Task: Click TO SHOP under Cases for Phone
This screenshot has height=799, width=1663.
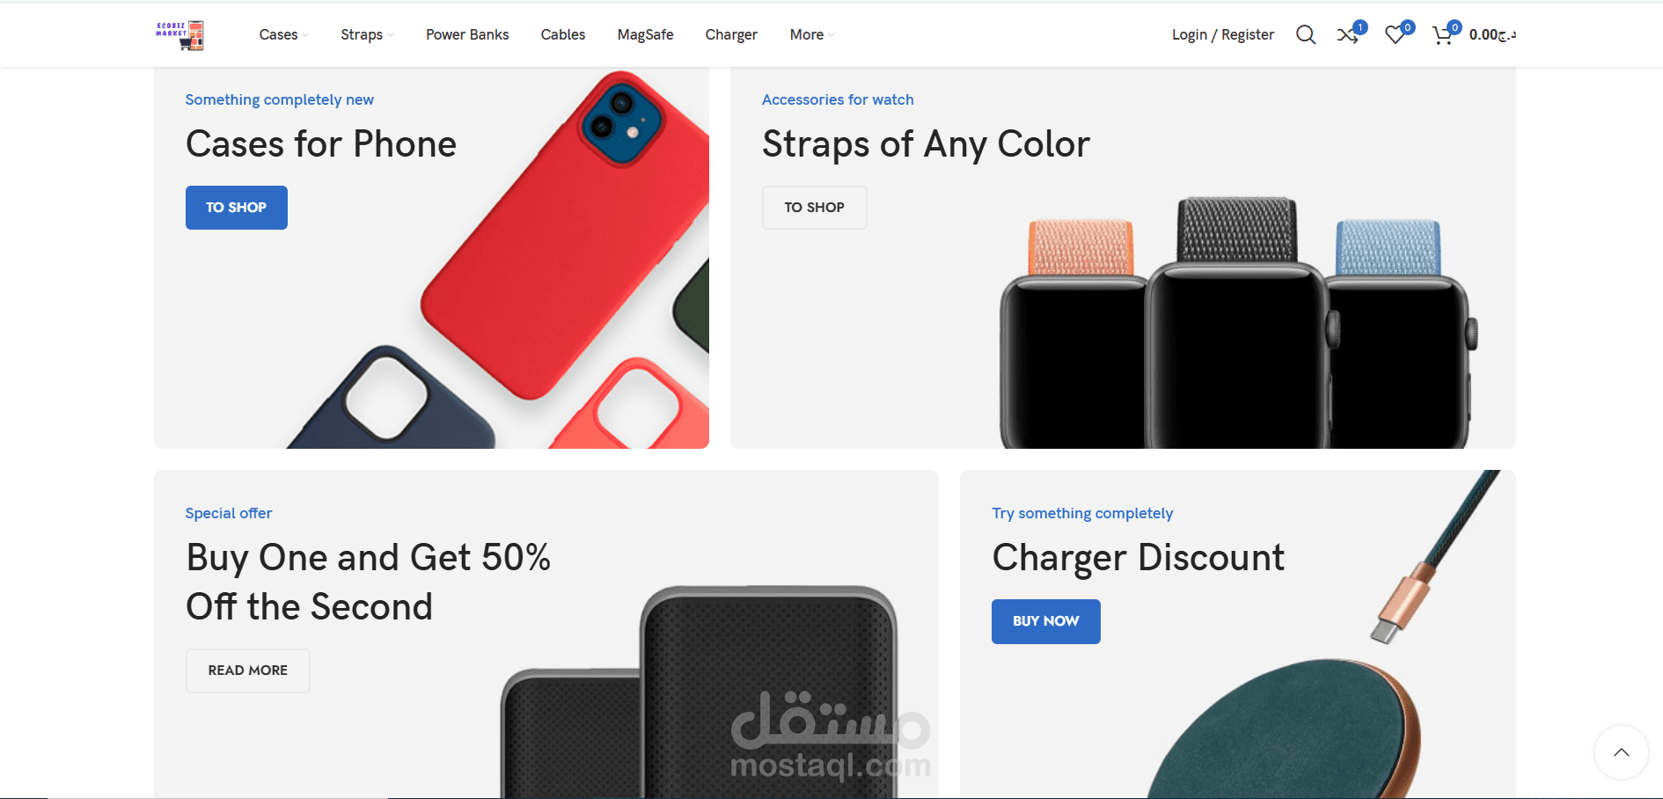Action: (237, 208)
